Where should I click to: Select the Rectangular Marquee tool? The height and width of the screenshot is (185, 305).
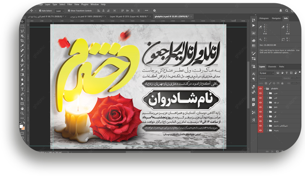pos(22,26)
